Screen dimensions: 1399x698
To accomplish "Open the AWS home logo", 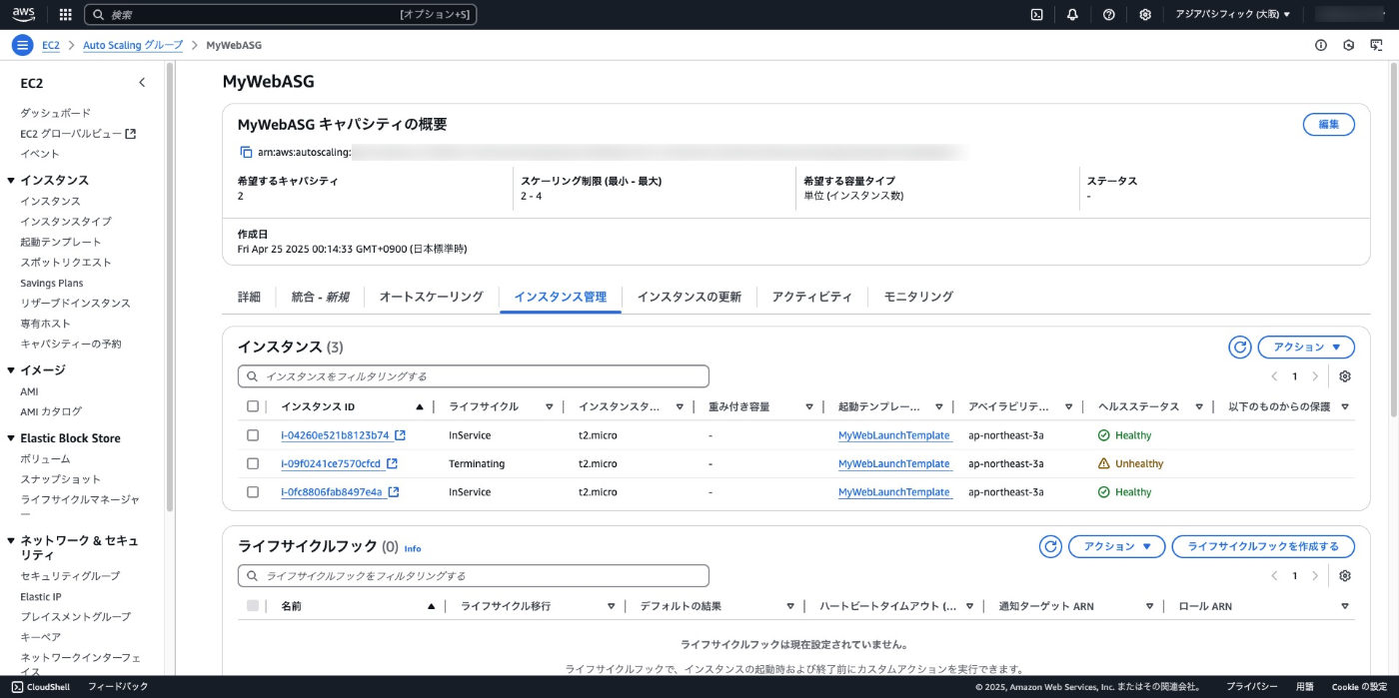I will (x=24, y=14).
